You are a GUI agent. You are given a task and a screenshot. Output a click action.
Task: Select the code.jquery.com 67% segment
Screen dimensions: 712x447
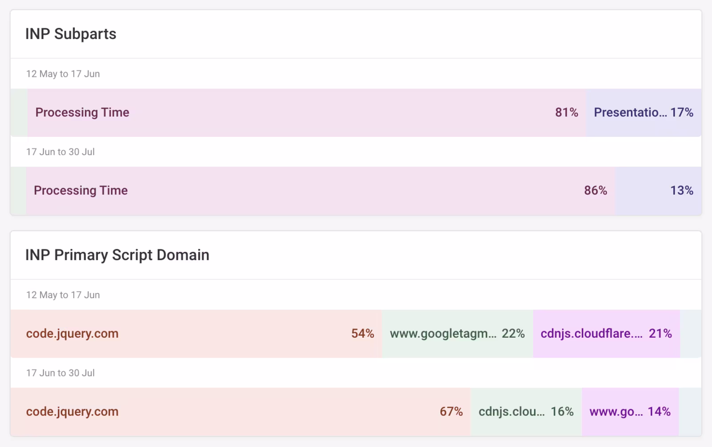tap(240, 412)
